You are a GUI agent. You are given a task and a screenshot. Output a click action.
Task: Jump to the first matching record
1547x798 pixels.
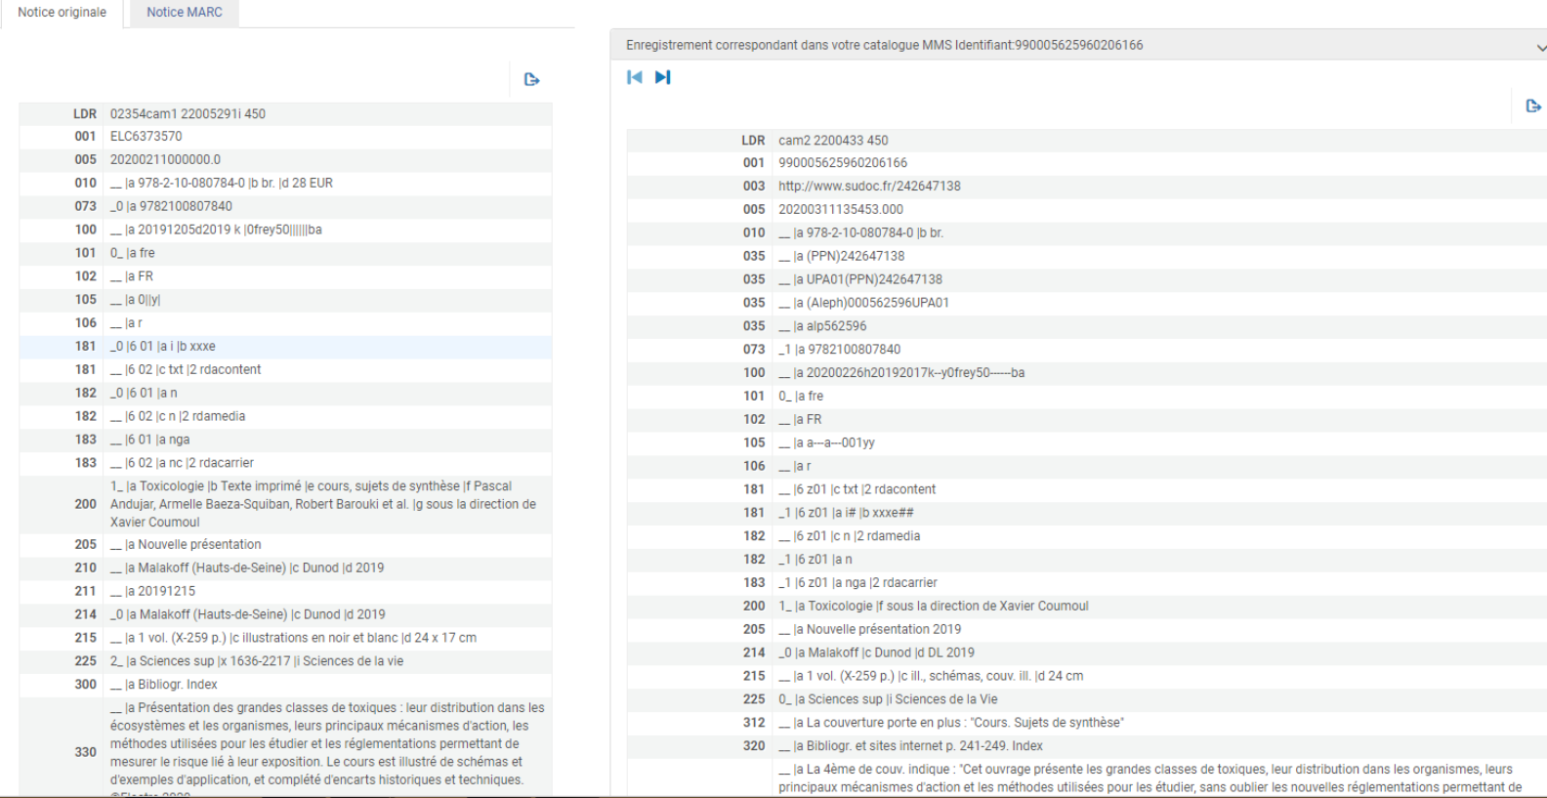coord(635,77)
